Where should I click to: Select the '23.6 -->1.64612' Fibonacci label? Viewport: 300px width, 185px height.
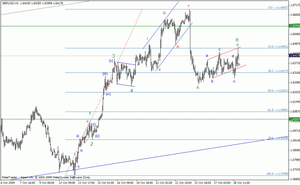(x=278, y=46)
